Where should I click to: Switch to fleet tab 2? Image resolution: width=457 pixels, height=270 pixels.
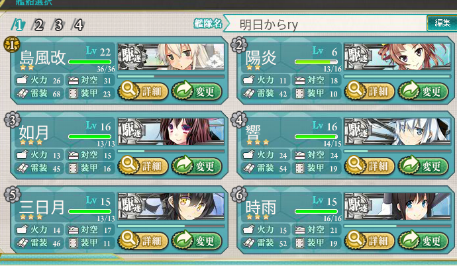point(38,24)
